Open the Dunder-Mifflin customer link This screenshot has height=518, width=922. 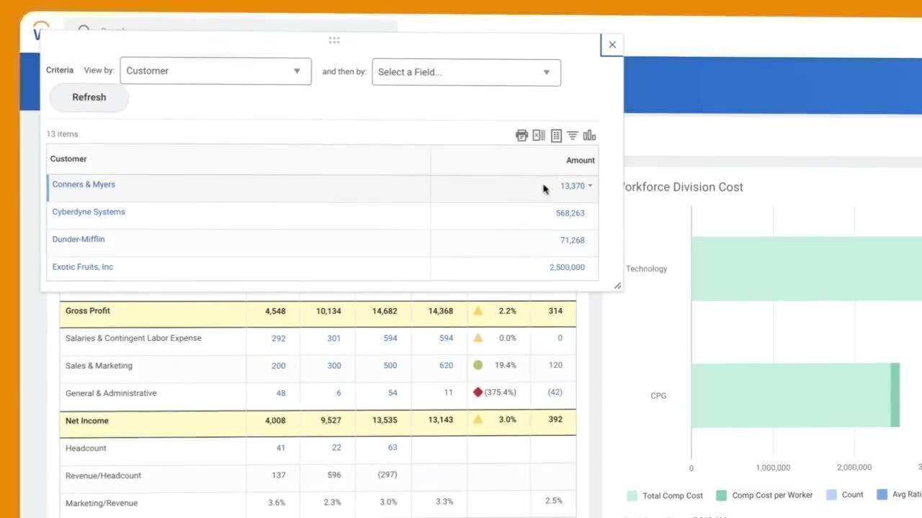[x=79, y=240]
